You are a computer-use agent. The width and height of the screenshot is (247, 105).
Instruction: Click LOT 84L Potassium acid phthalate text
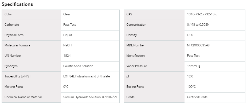point(87,76)
